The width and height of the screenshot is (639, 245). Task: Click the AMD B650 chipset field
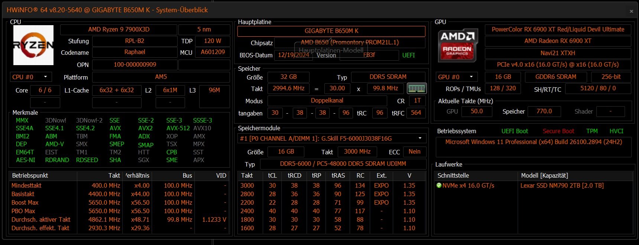tap(350, 43)
